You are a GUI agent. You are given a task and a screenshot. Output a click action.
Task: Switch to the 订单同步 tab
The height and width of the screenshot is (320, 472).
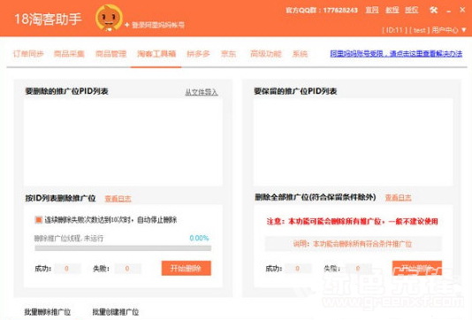28,54
